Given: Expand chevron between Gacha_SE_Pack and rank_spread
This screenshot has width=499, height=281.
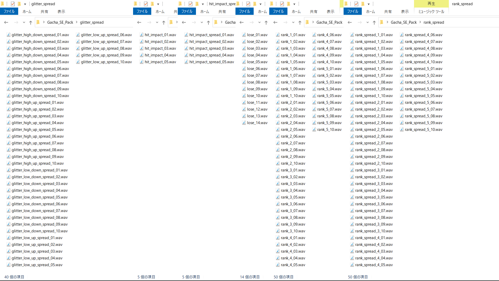Looking at the screenshot, I should (x=420, y=22).
